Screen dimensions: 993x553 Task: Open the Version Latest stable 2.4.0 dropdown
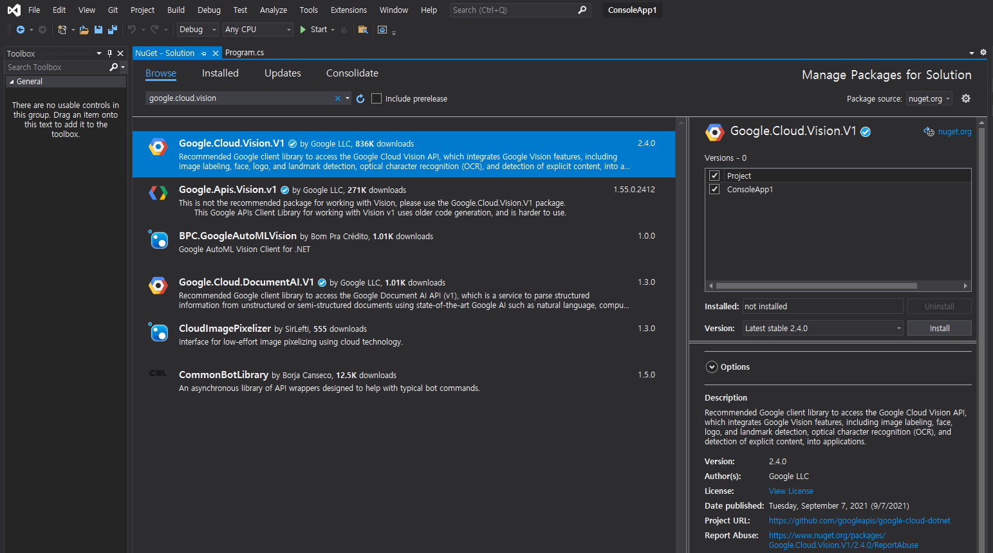point(823,328)
